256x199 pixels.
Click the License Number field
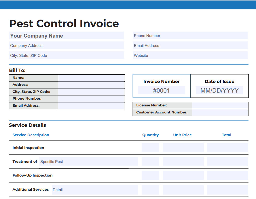220,105
